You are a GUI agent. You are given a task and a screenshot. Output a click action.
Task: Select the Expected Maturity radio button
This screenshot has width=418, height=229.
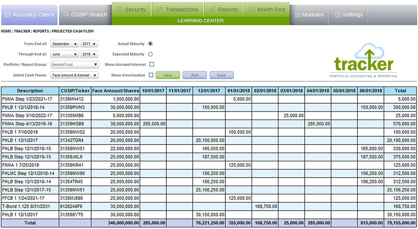point(150,54)
